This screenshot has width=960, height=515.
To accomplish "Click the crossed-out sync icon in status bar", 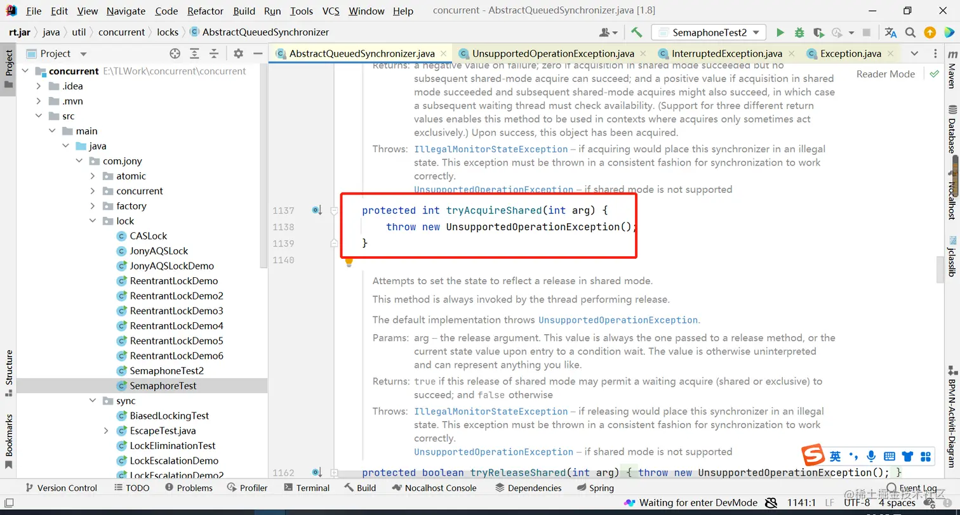I will point(771,503).
